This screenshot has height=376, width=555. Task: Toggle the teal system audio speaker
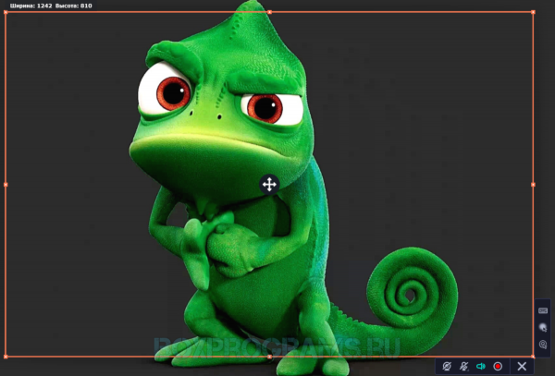[481, 366]
